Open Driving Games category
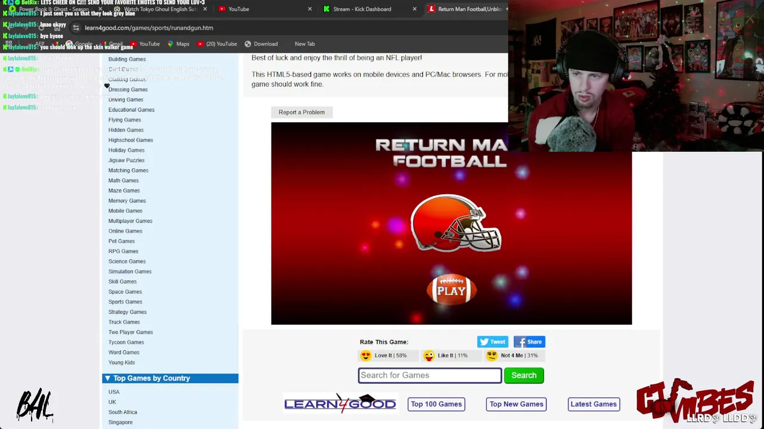 [x=126, y=100]
